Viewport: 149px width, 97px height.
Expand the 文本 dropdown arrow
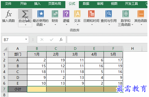[x=78, y=25]
